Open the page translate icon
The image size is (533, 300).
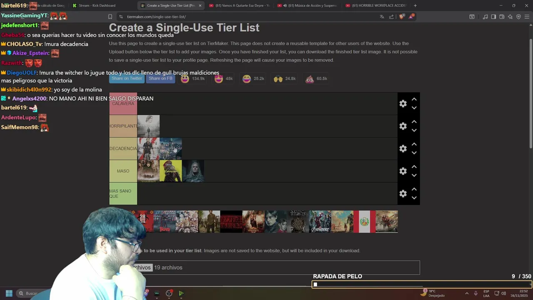click(x=382, y=17)
